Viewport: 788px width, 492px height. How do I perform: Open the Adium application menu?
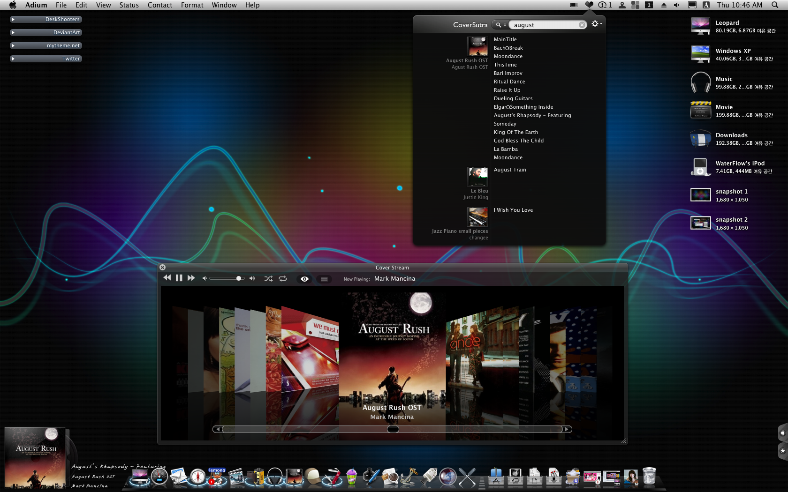36,5
